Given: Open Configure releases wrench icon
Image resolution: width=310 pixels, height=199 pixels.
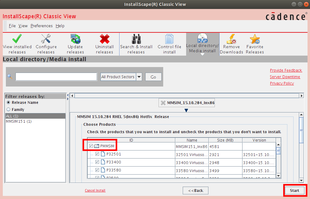Looking at the screenshot, I should 46,39.
